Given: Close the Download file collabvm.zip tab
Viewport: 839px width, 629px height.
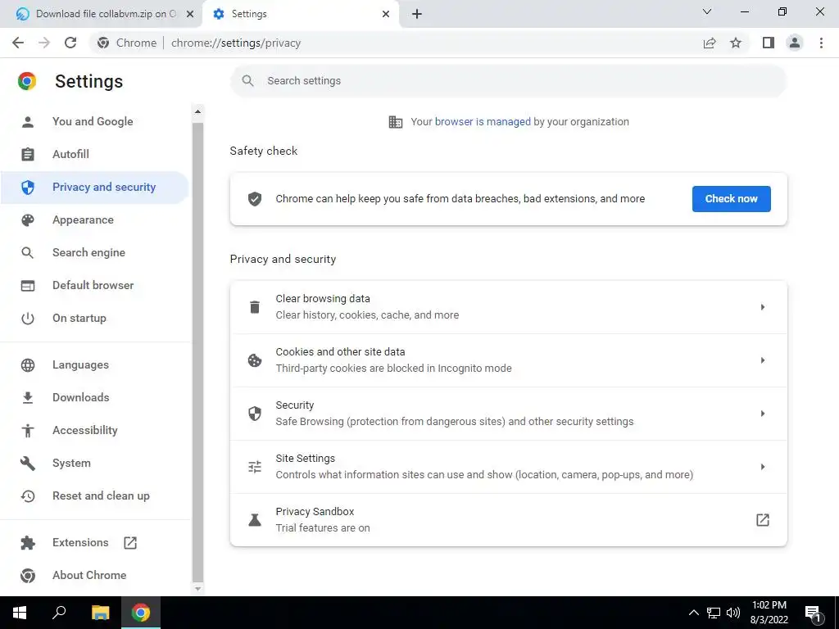Looking at the screenshot, I should pos(190,14).
